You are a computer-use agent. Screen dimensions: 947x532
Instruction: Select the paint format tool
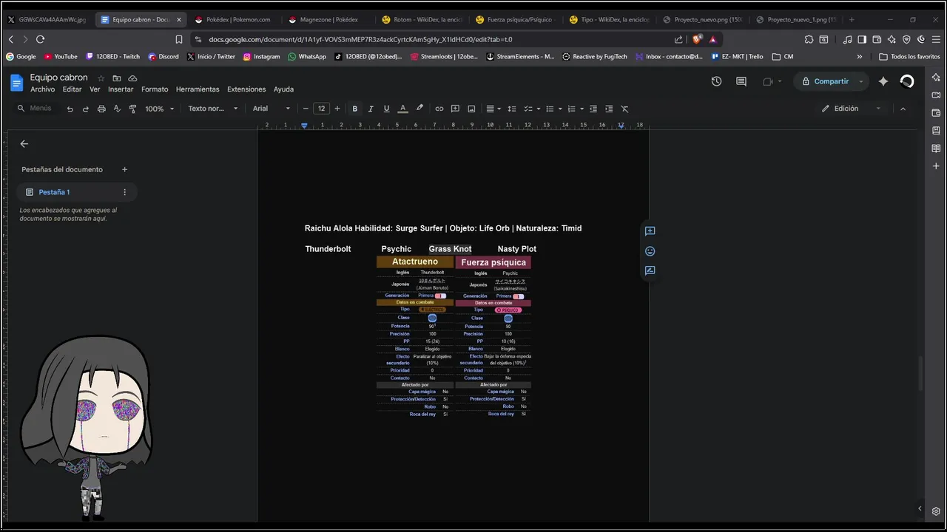pos(132,109)
